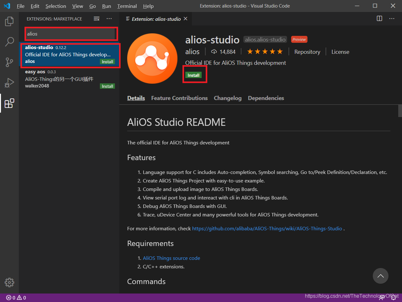Click the Features heading

tap(141, 158)
